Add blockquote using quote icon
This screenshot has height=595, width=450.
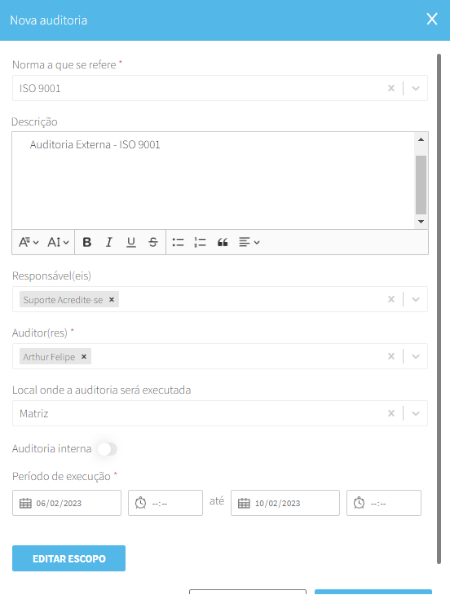(x=223, y=242)
